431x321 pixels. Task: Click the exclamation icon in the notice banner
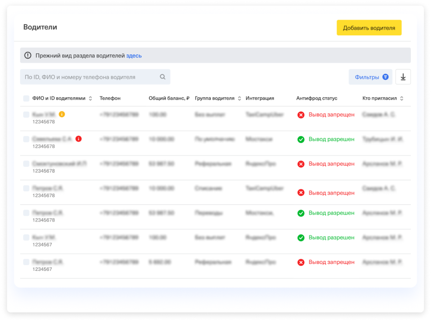pyautogui.click(x=28, y=55)
